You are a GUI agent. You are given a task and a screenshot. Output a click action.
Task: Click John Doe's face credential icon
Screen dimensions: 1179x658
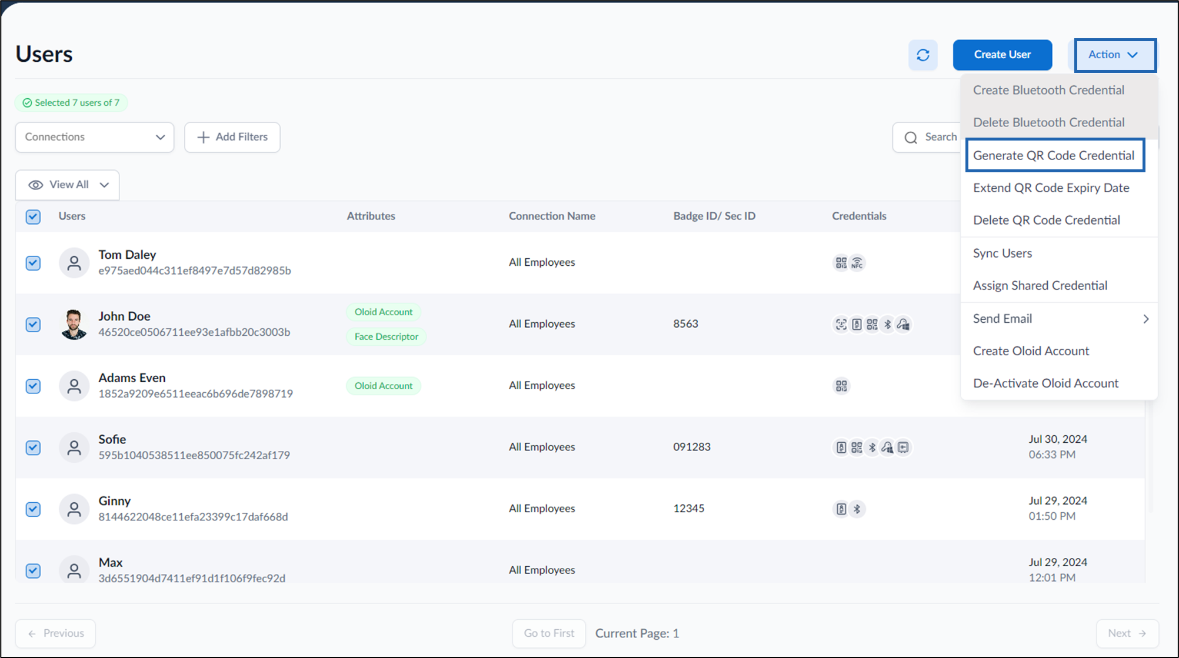pyautogui.click(x=841, y=324)
